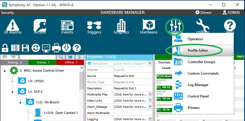The width and height of the screenshot is (245, 121).
Task: Open the Permissions row dropdown arrow
Action: tap(150, 63)
